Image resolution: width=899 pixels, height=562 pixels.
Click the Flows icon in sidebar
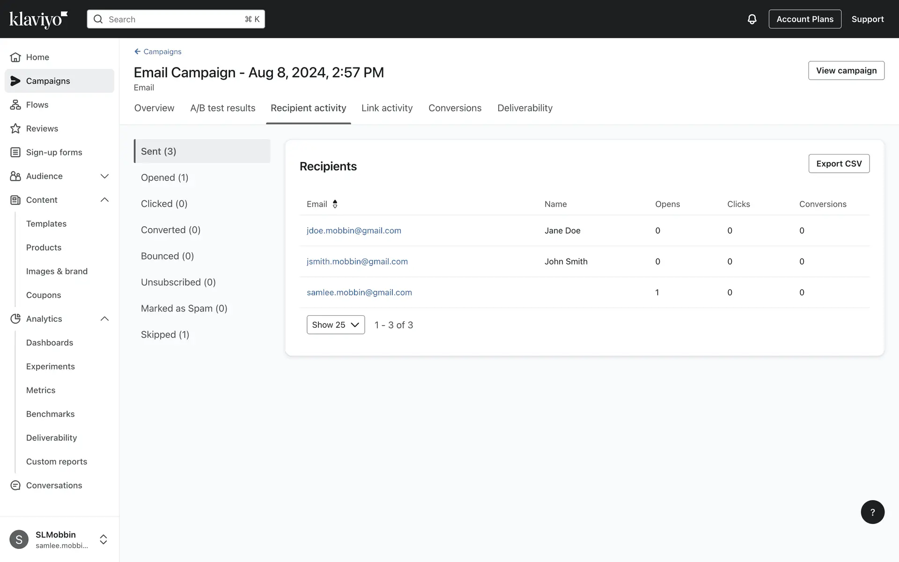click(x=15, y=105)
